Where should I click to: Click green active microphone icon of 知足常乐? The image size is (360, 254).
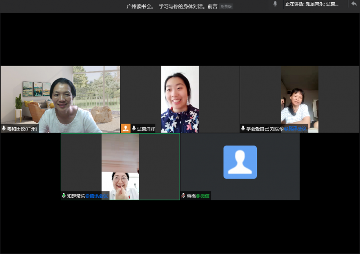coord(64,196)
